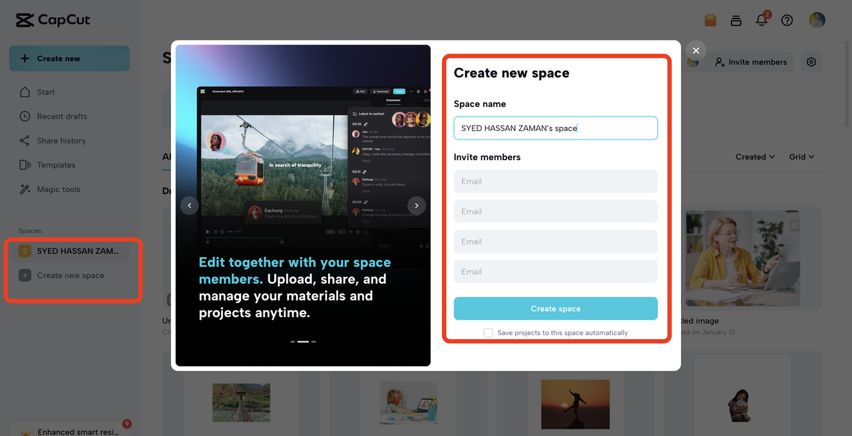Screen dimensions: 852x436
Task: Click the third Email invite field
Action: (556, 241)
